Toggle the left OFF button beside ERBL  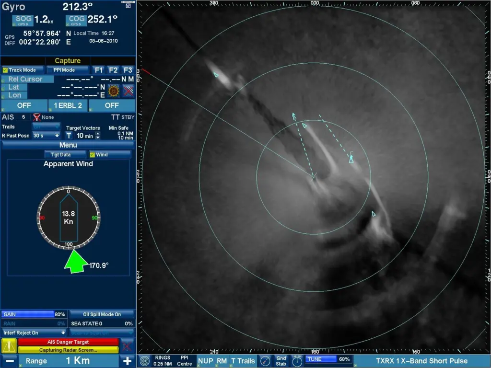[x=24, y=105]
